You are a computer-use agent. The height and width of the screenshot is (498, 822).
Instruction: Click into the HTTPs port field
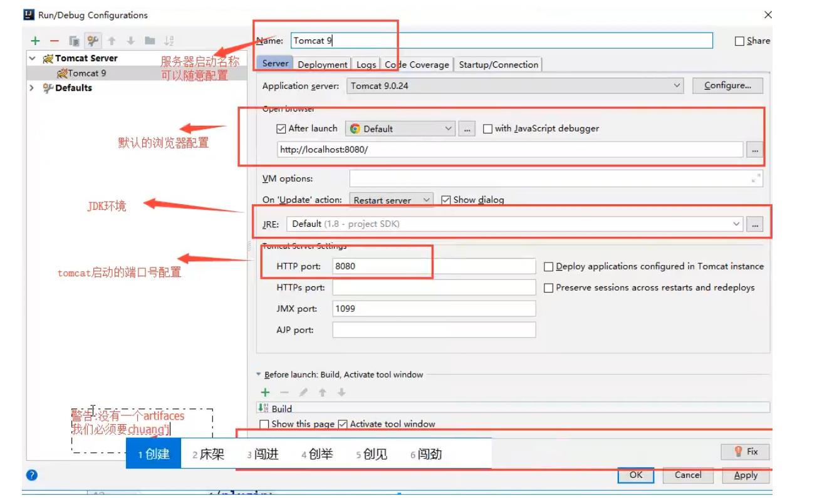coord(434,288)
